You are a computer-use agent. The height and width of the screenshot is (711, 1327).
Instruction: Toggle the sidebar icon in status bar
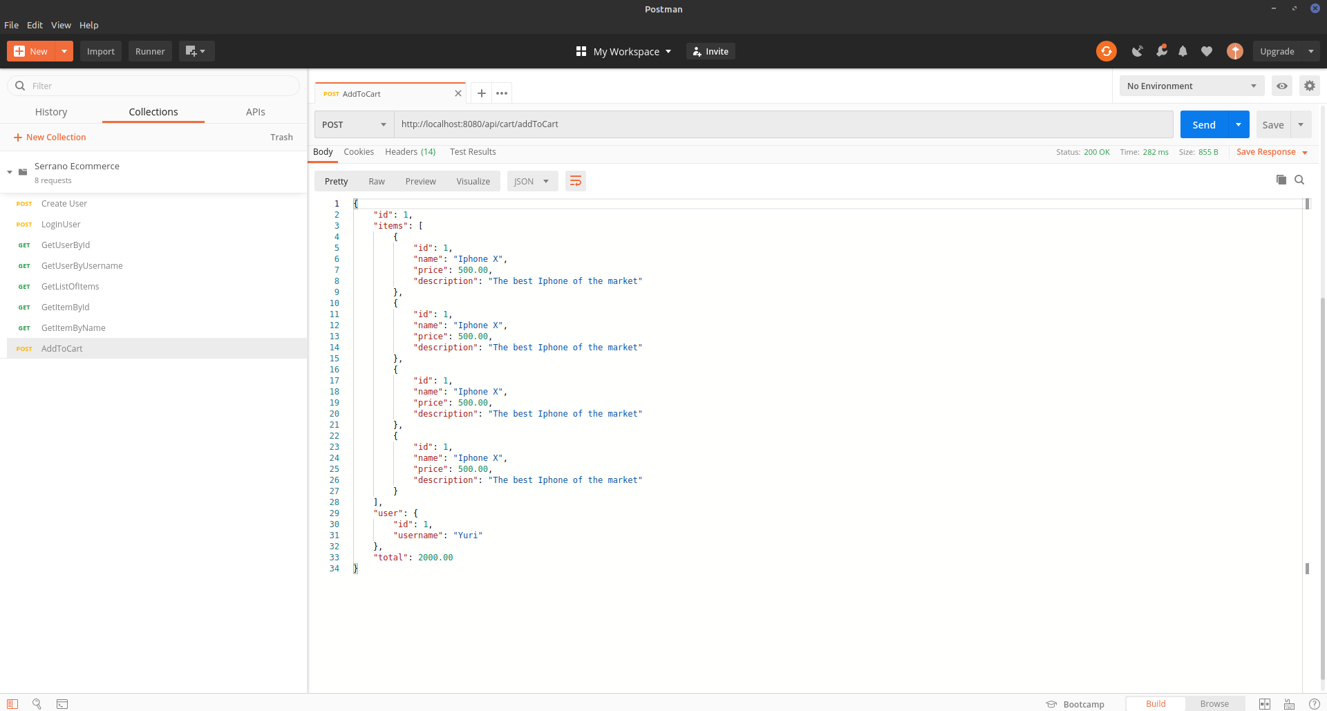12,703
